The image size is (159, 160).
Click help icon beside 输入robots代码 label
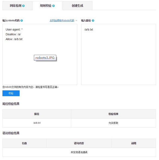pos(21,21)
